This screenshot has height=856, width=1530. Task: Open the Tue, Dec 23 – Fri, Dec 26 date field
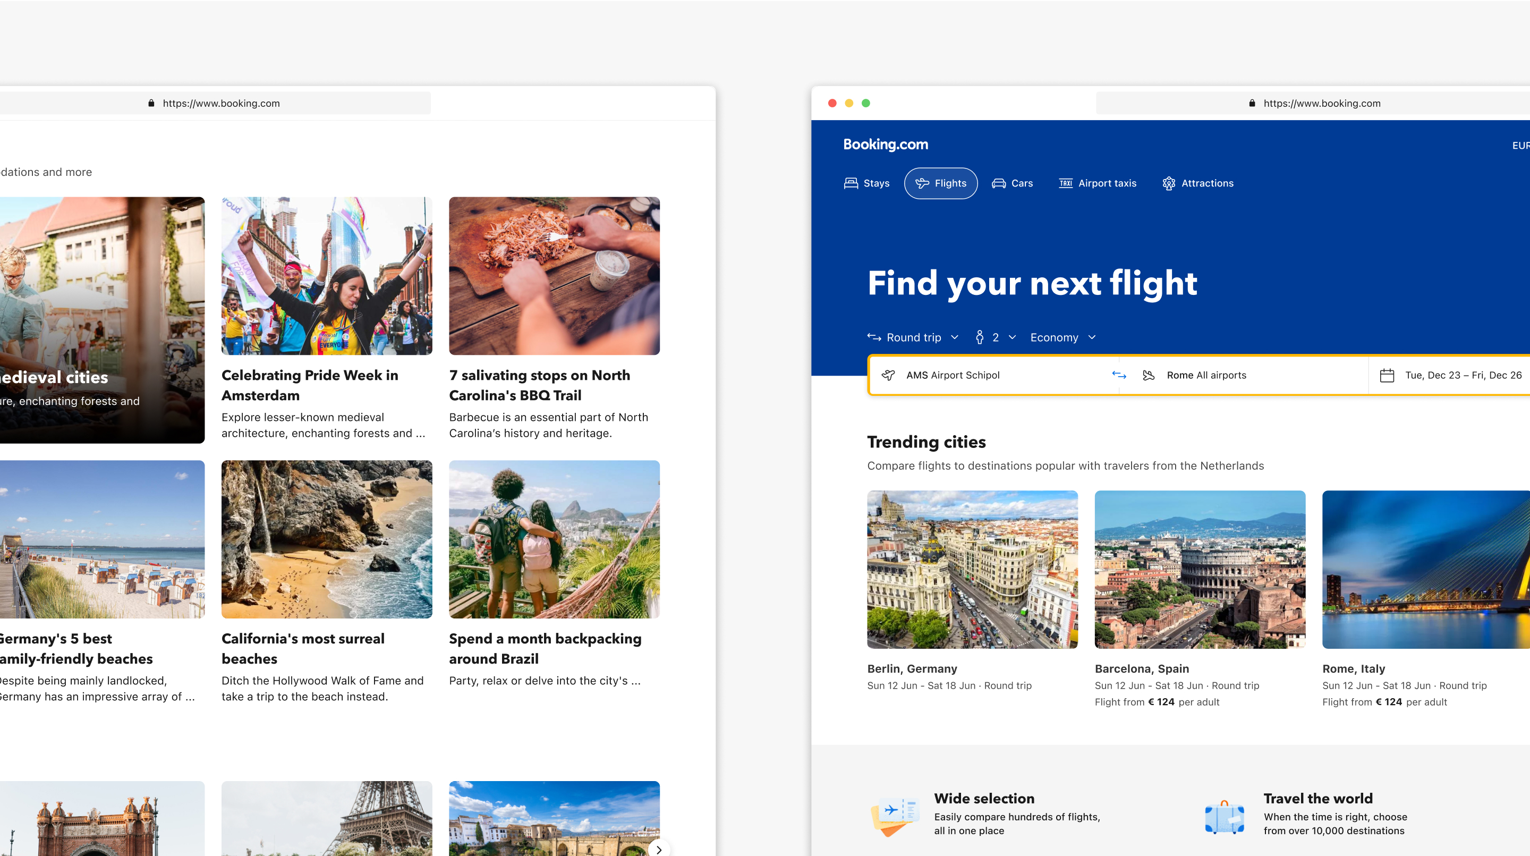tap(1450, 375)
